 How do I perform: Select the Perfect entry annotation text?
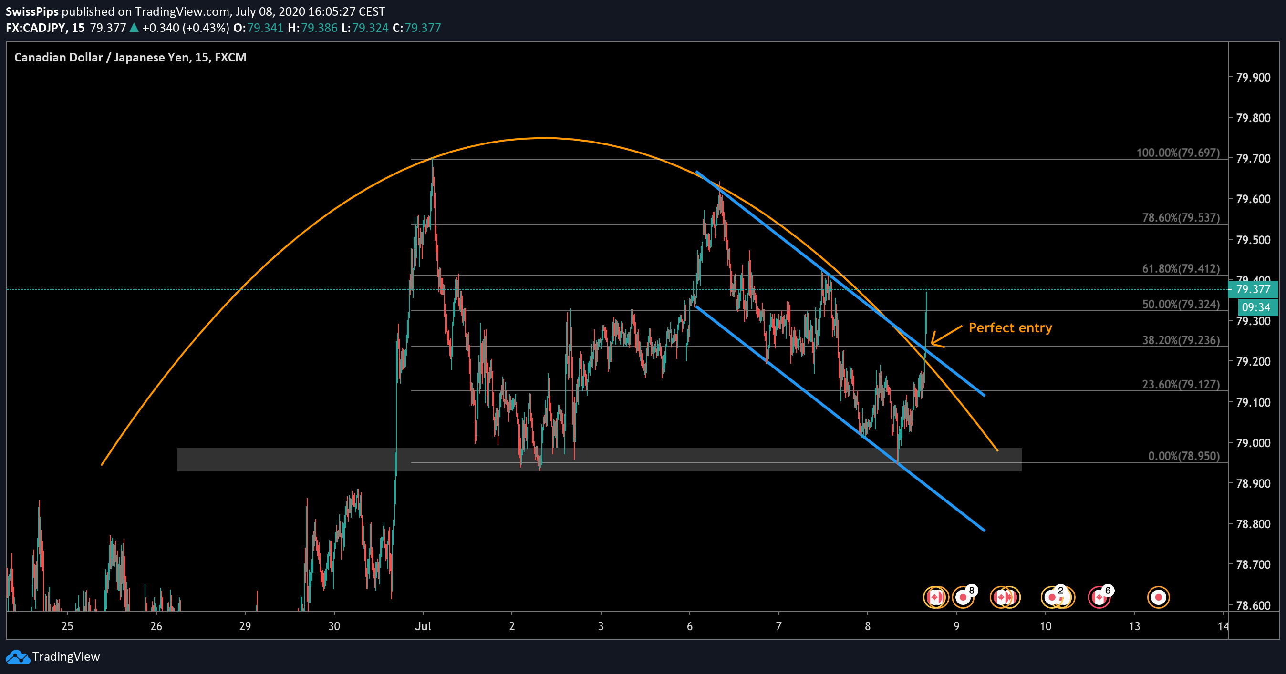(x=1010, y=328)
